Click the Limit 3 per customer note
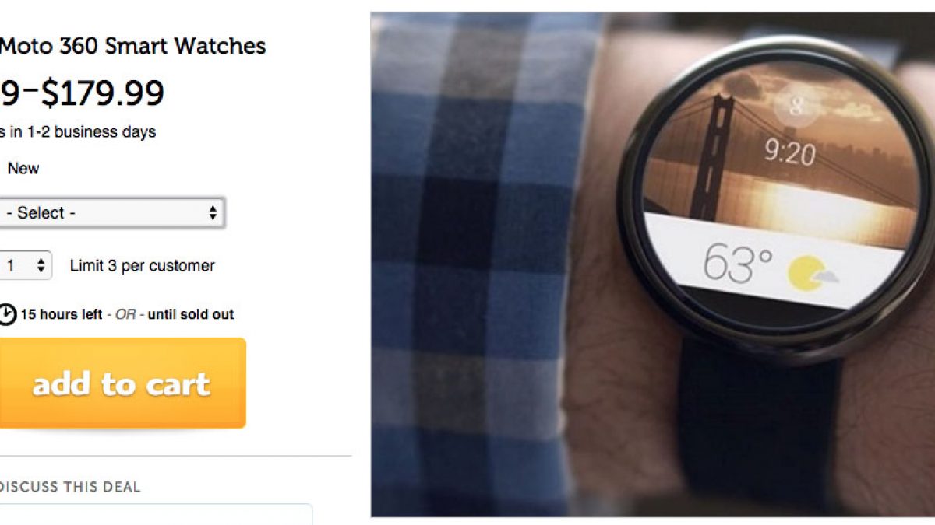935x525 pixels. 143,266
